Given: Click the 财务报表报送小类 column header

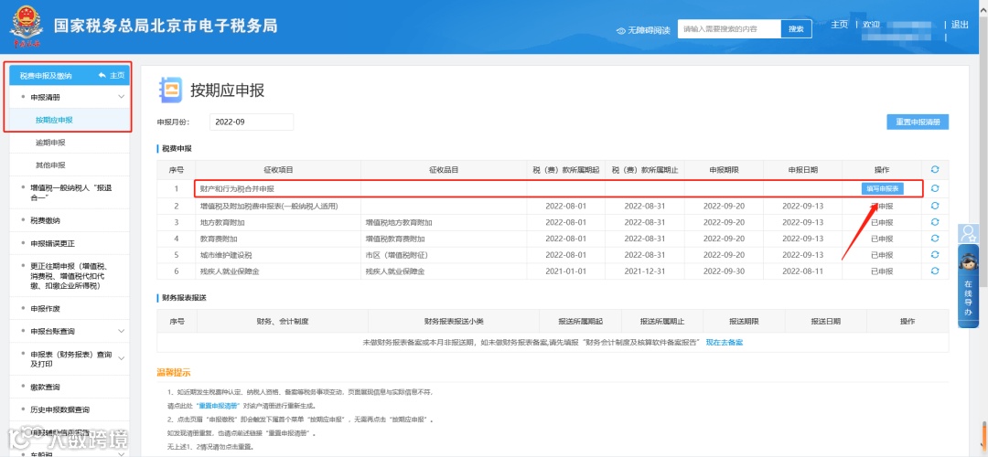Looking at the screenshot, I should 454,321.
